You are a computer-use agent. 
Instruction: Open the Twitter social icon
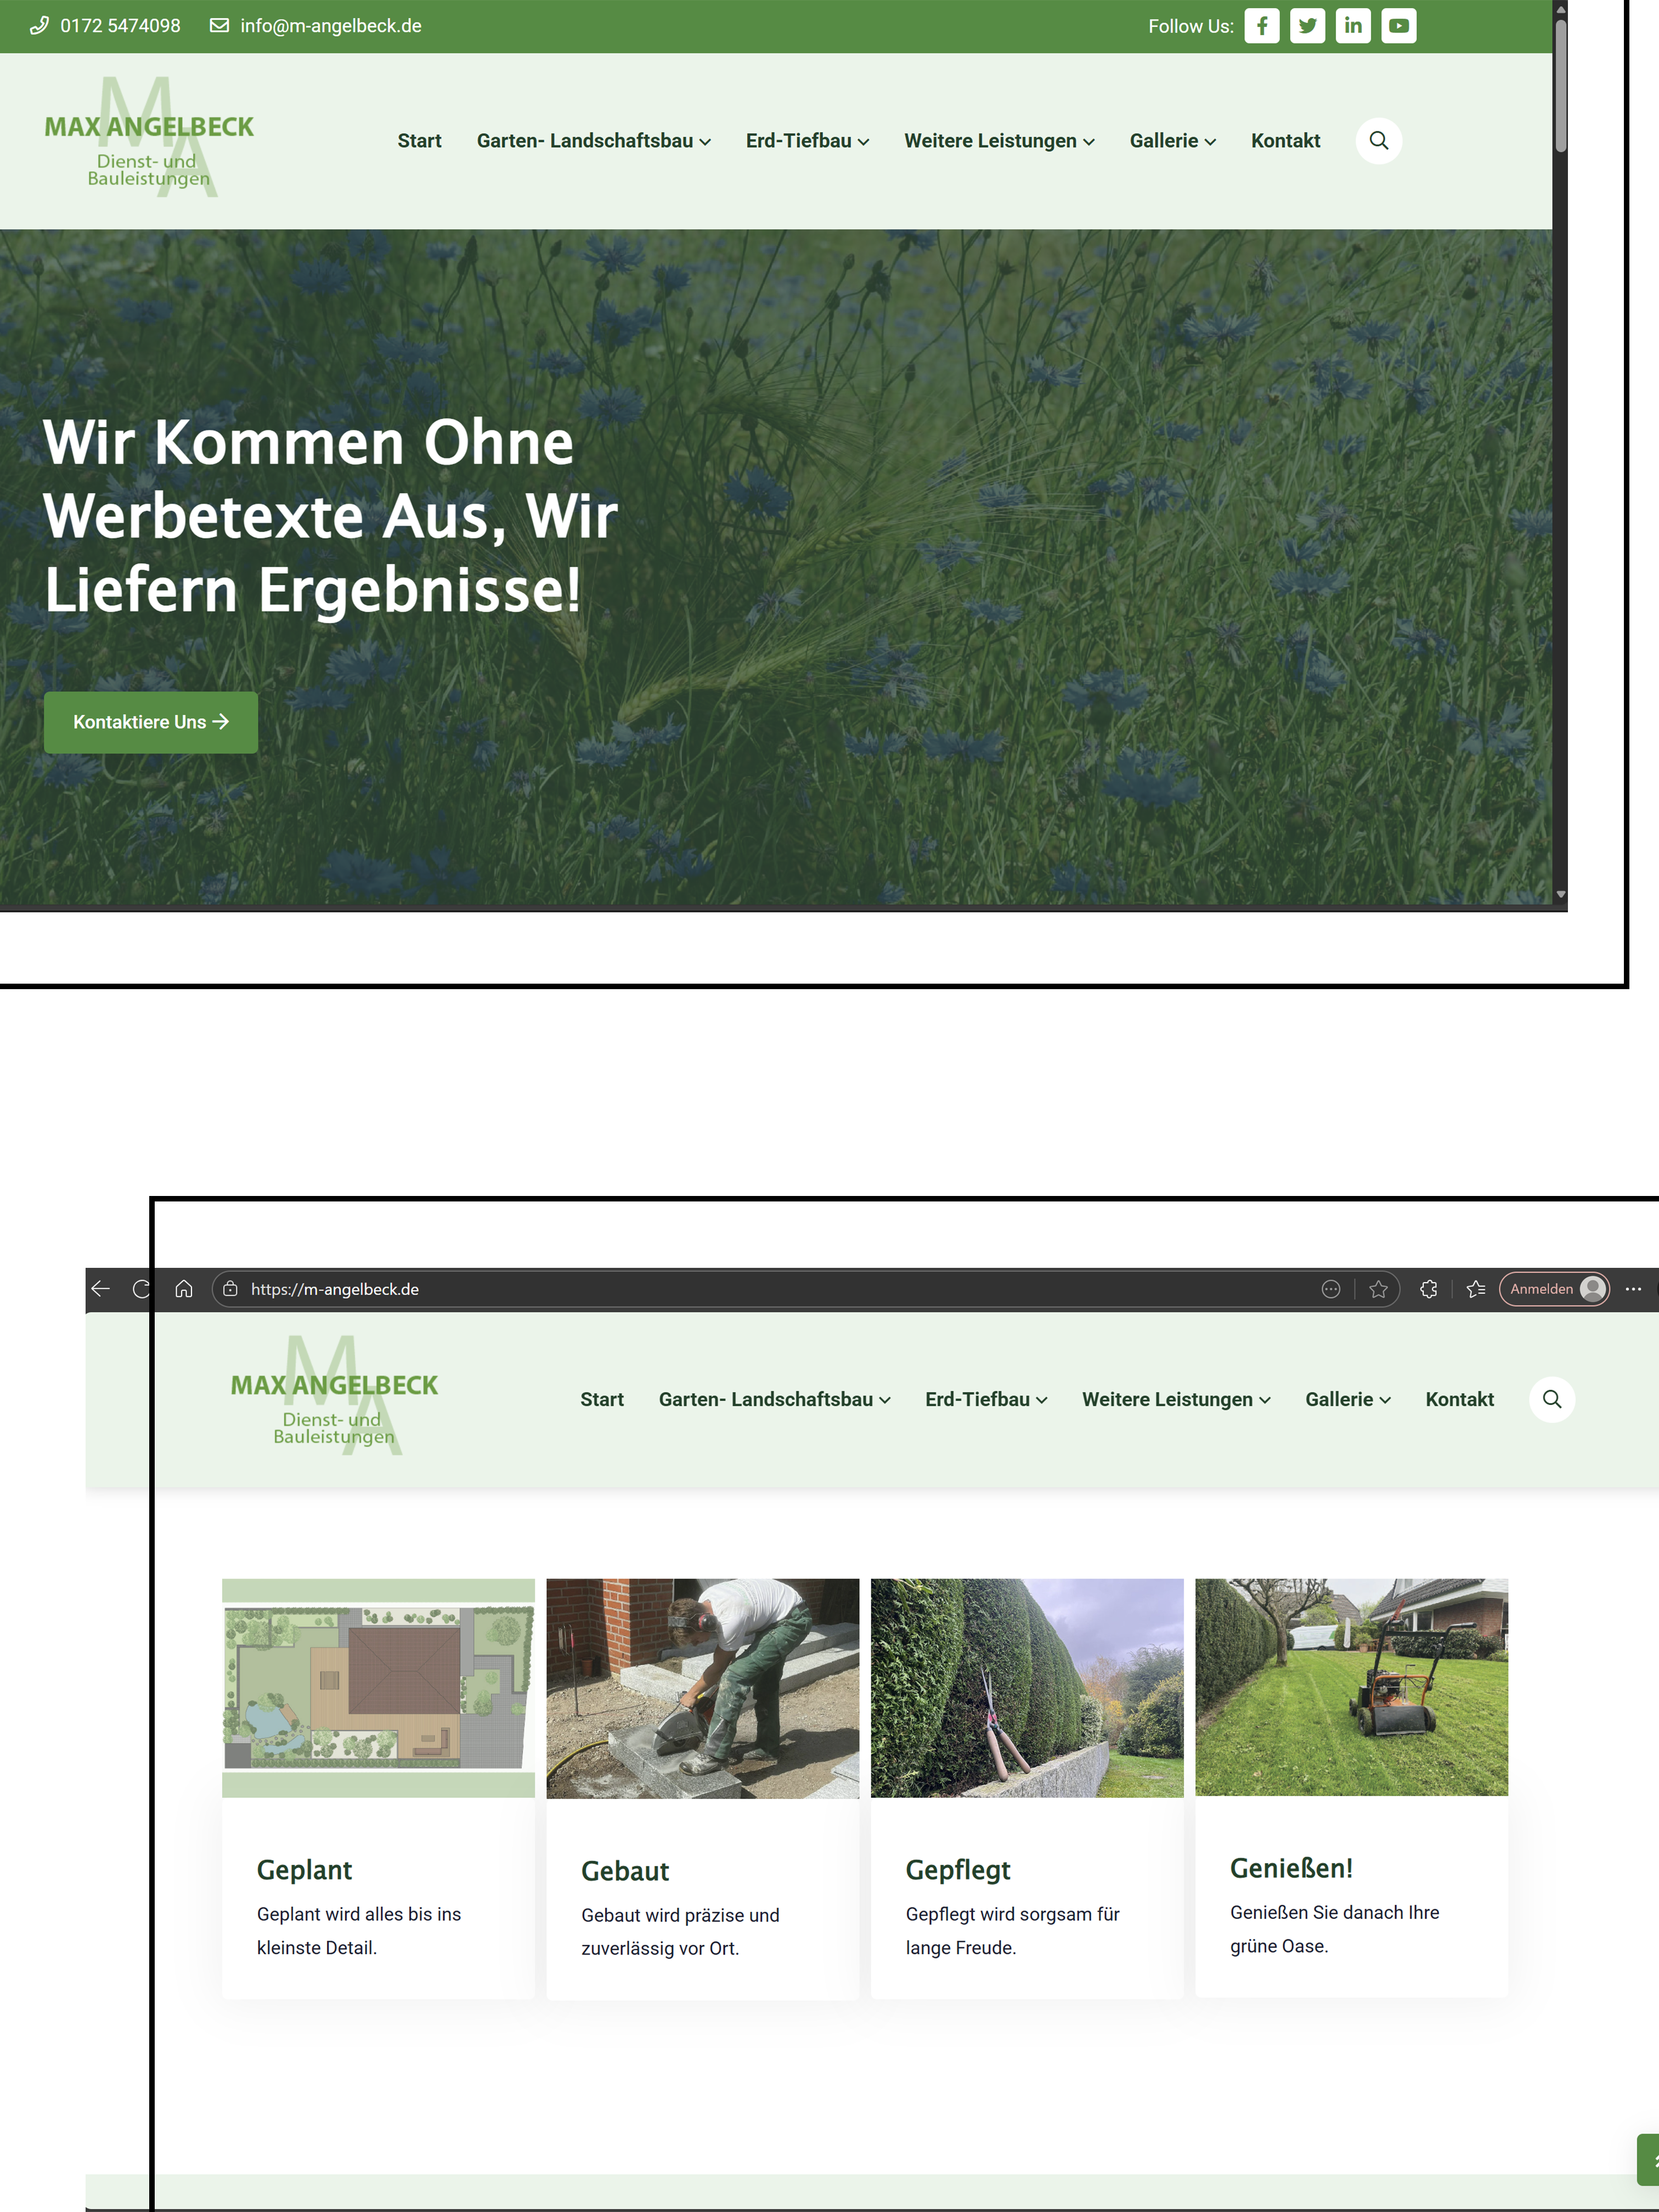pos(1307,26)
